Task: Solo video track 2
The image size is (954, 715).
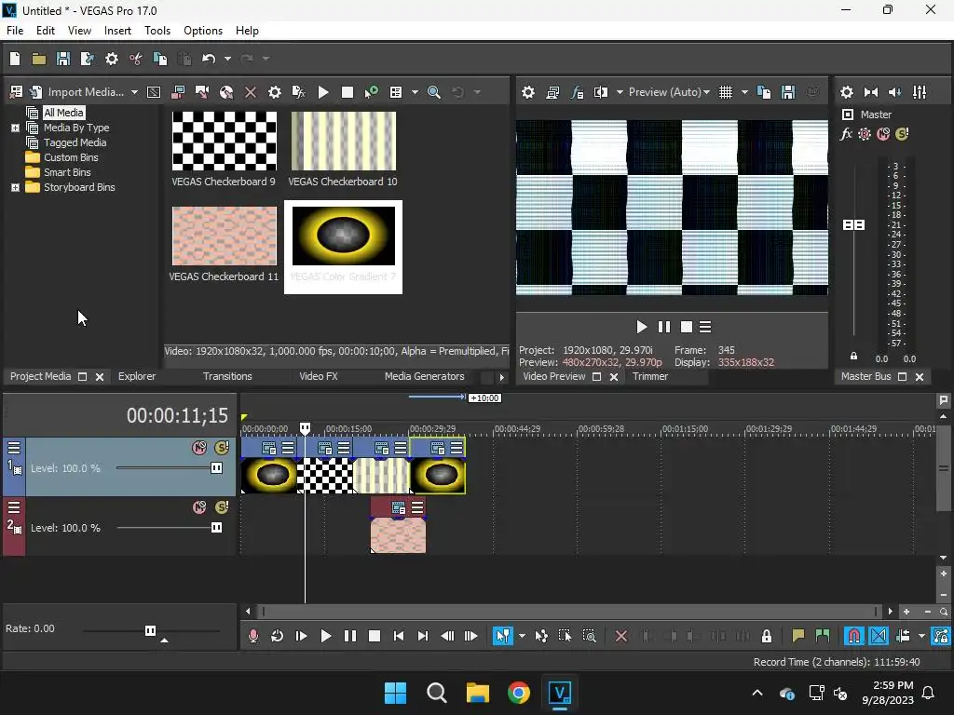Action: tap(222, 507)
